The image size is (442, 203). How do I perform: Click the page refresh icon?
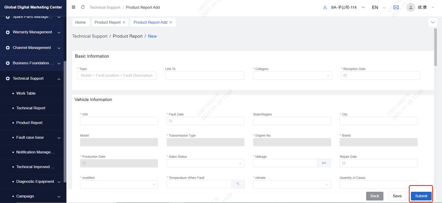pyautogui.click(x=83, y=7)
